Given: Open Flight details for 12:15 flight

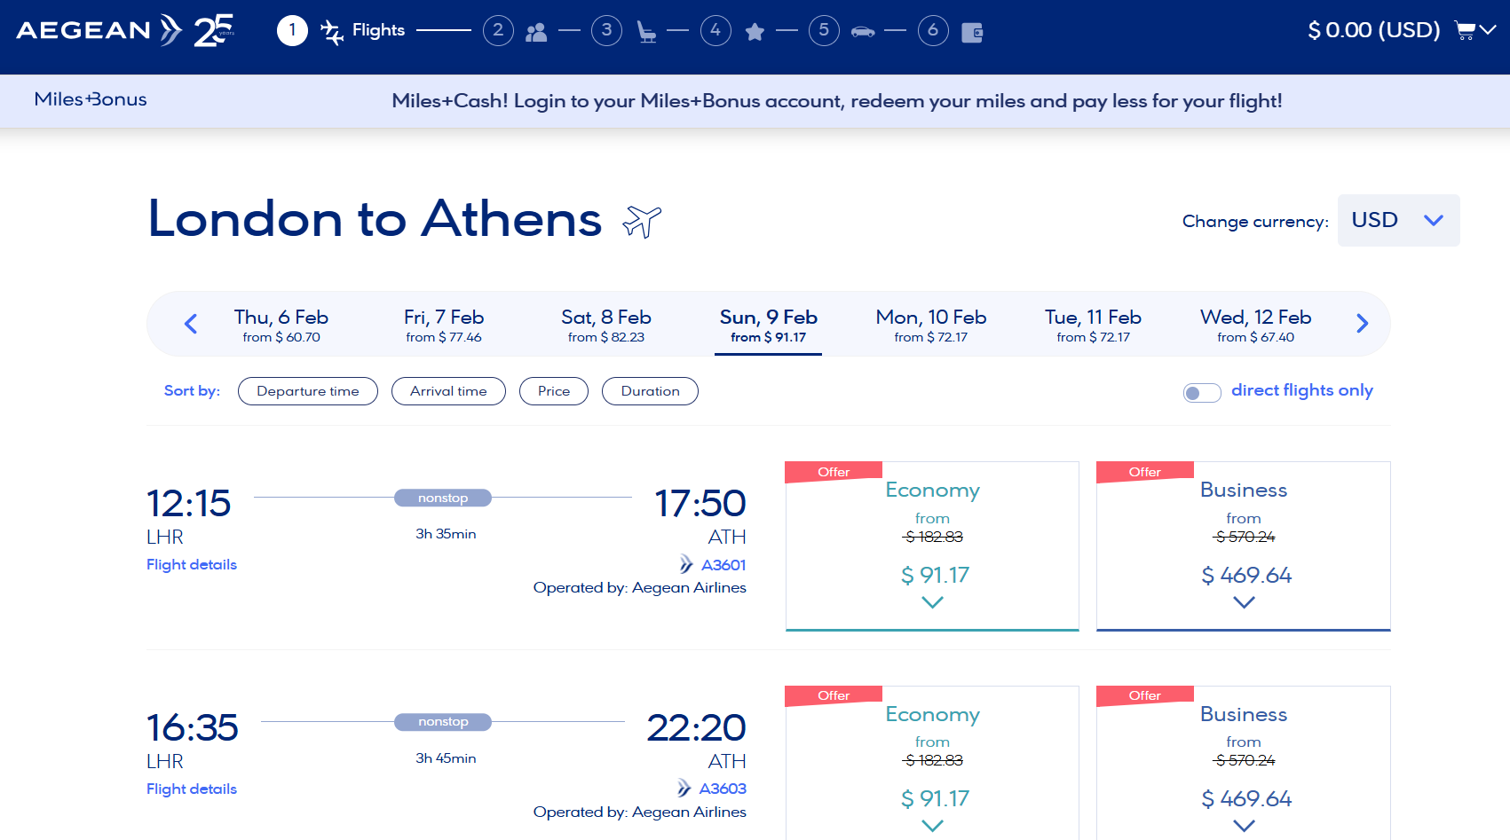Looking at the screenshot, I should (192, 565).
